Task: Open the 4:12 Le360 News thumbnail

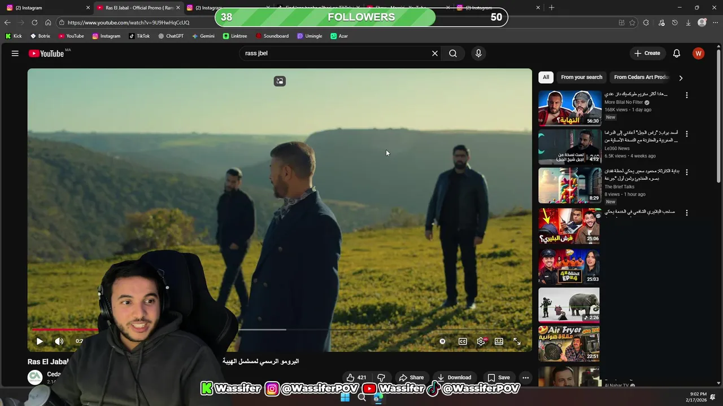Action: tap(570, 147)
